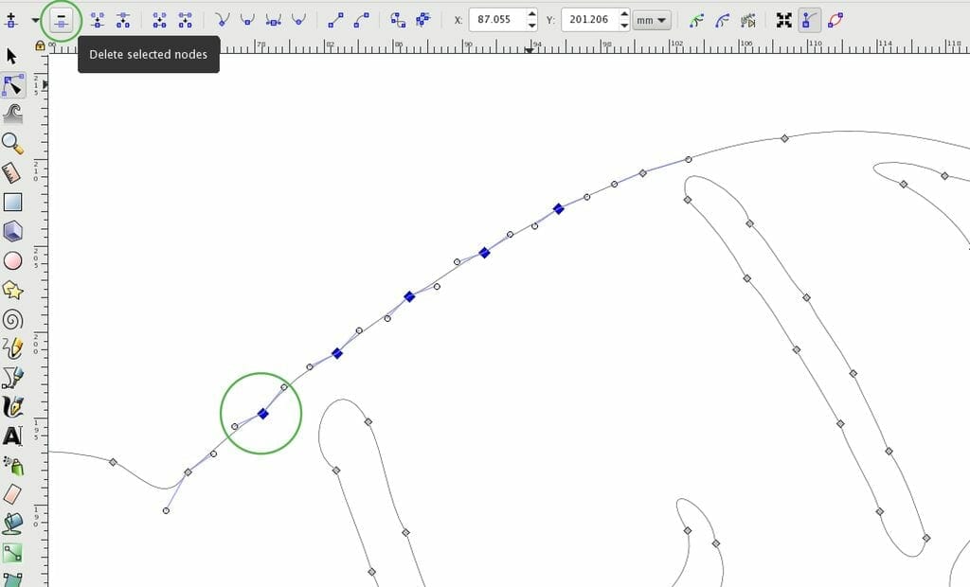Image resolution: width=970 pixels, height=587 pixels.
Task: Click the Delete selected nodes button
Action: pos(61,19)
